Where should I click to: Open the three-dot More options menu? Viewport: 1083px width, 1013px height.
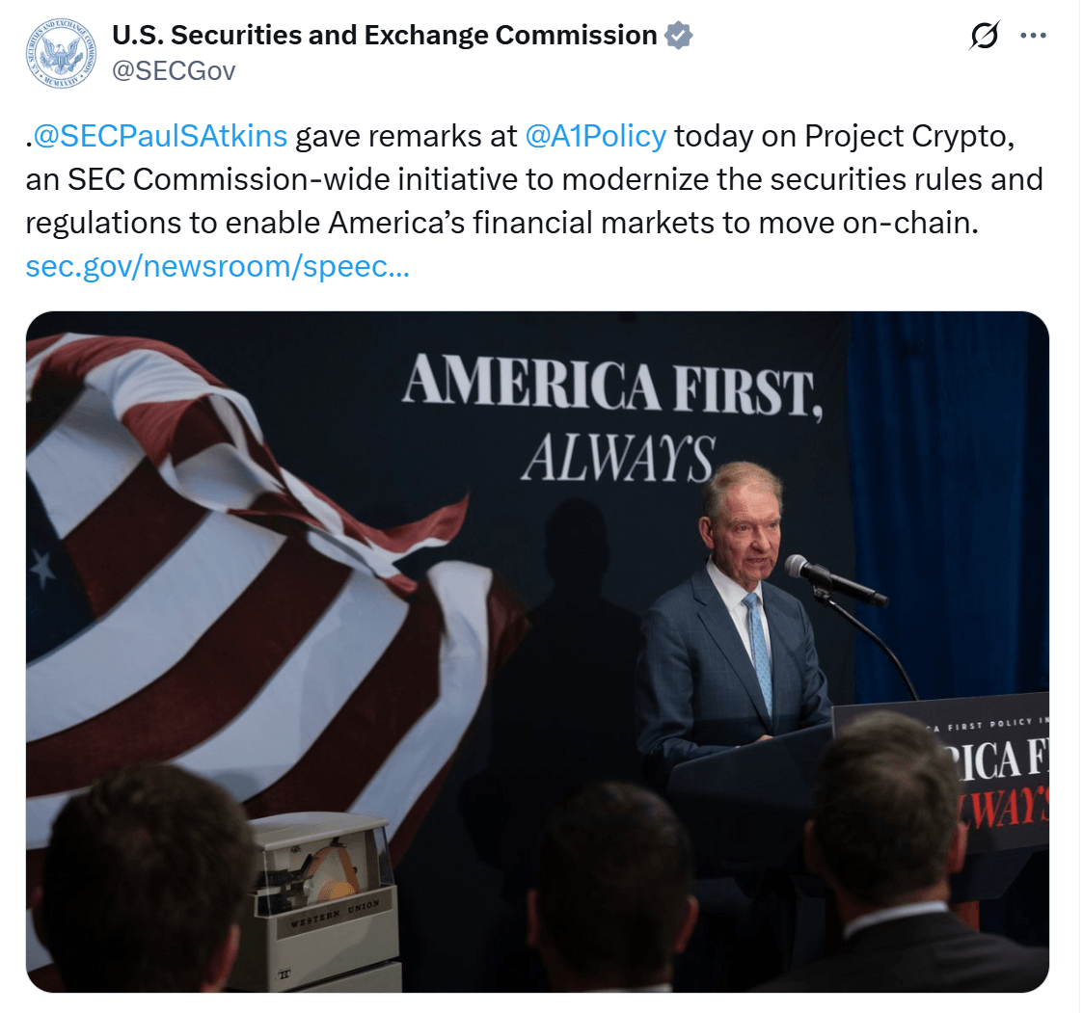[x=1033, y=37]
